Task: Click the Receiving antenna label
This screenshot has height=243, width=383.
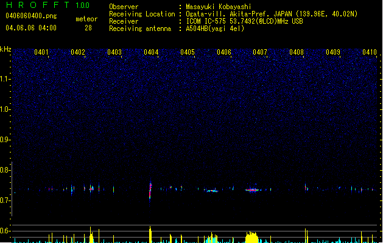Action: coord(140,29)
